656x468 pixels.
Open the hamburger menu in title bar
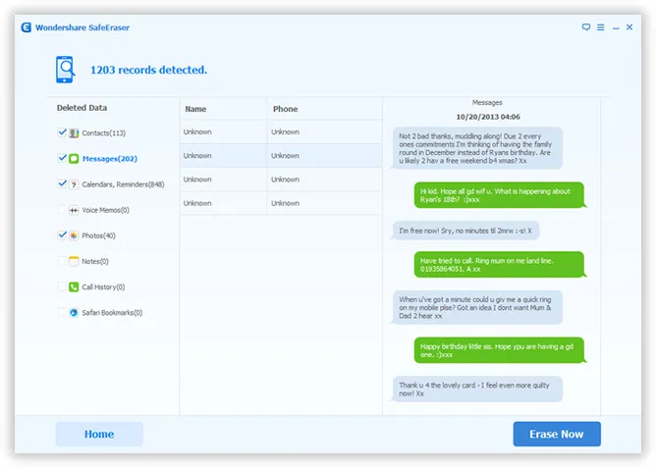(x=599, y=27)
